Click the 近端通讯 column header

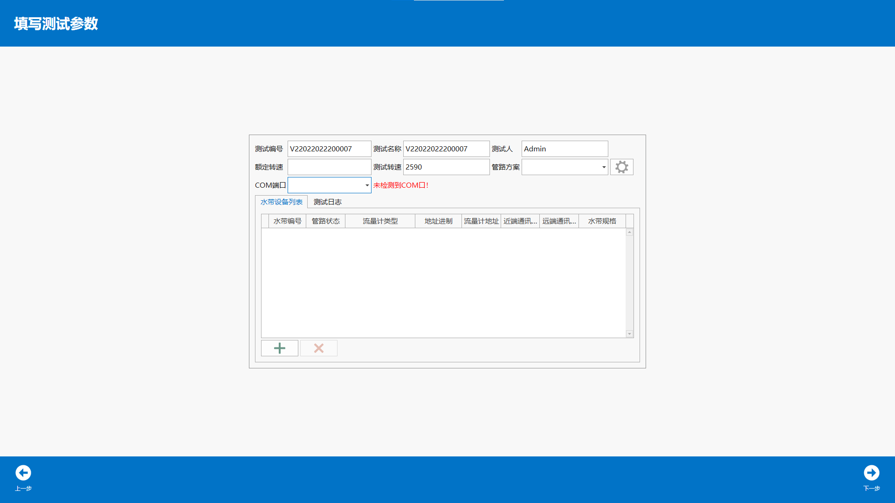point(520,221)
